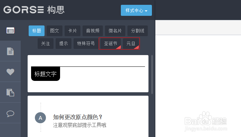Open the 音视频 category
Image resolution: width=241 pixels, height=137 pixels.
point(93,31)
